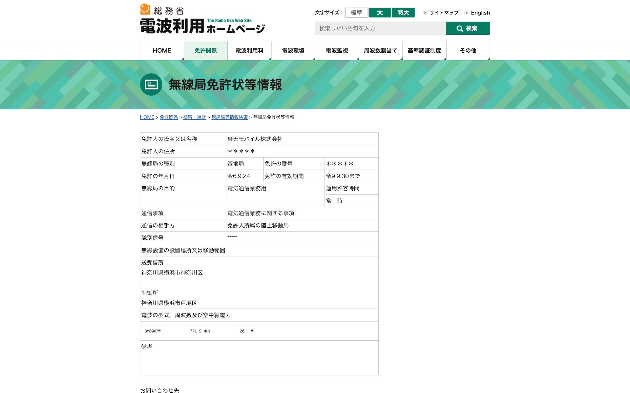Open the 電波監視 menu item

[337, 50]
